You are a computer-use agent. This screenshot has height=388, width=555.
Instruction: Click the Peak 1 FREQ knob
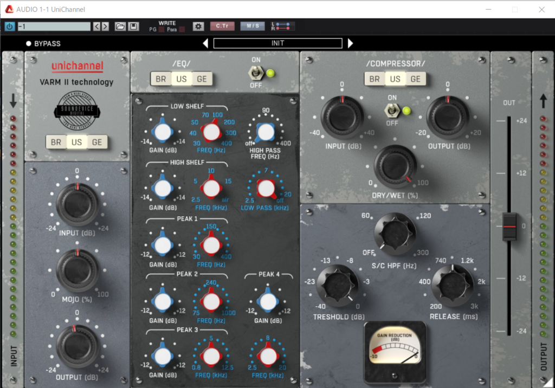click(x=211, y=245)
